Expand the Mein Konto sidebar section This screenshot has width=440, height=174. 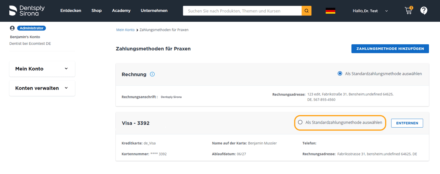point(42,69)
